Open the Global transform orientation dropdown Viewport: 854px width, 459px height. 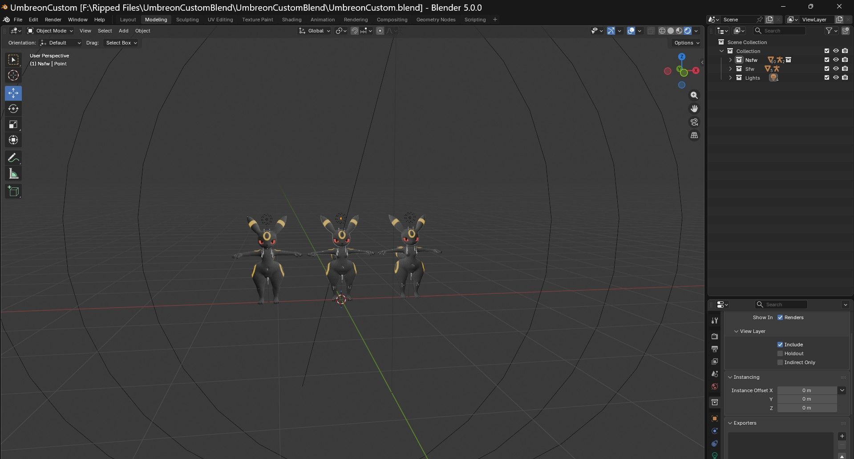point(315,31)
